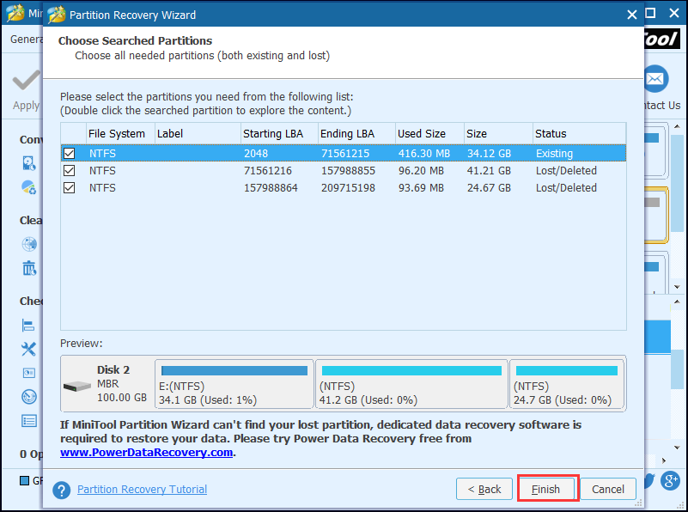
Task: Click the Apply checkmark icon in main window
Action: pyautogui.click(x=27, y=80)
